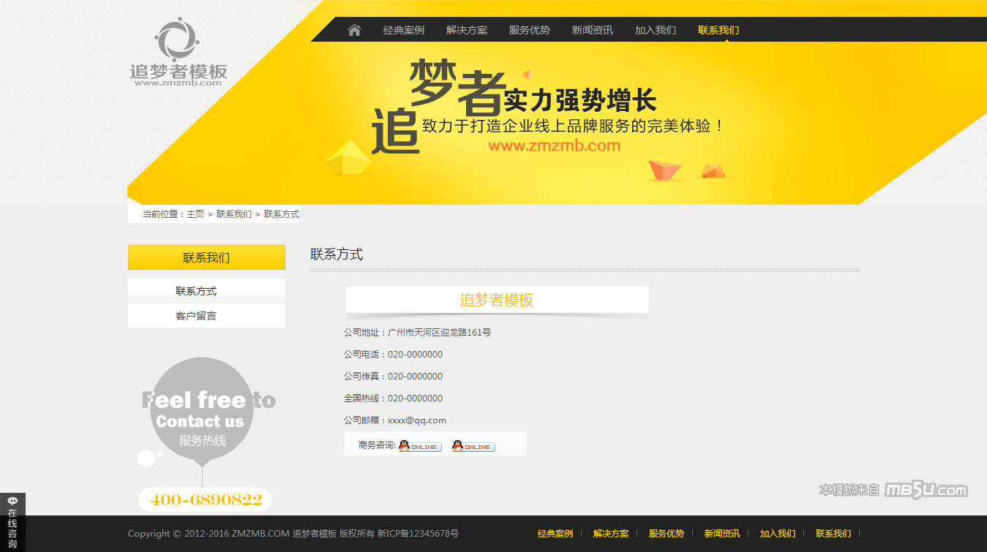Select 新闻资讯 in the top navigation
Viewport: 987px width, 552px height.
(593, 30)
